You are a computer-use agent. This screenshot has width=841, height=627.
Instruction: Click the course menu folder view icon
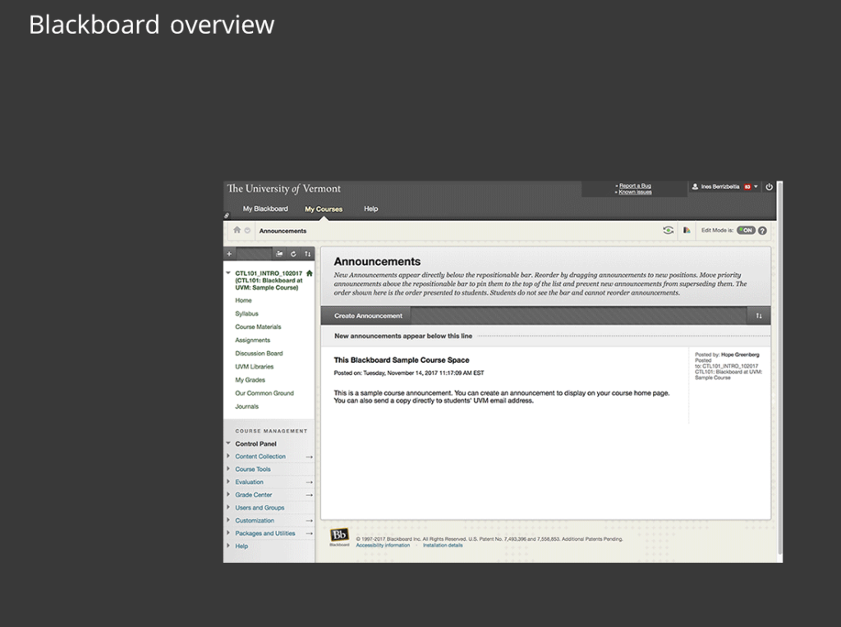(x=279, y=254)
